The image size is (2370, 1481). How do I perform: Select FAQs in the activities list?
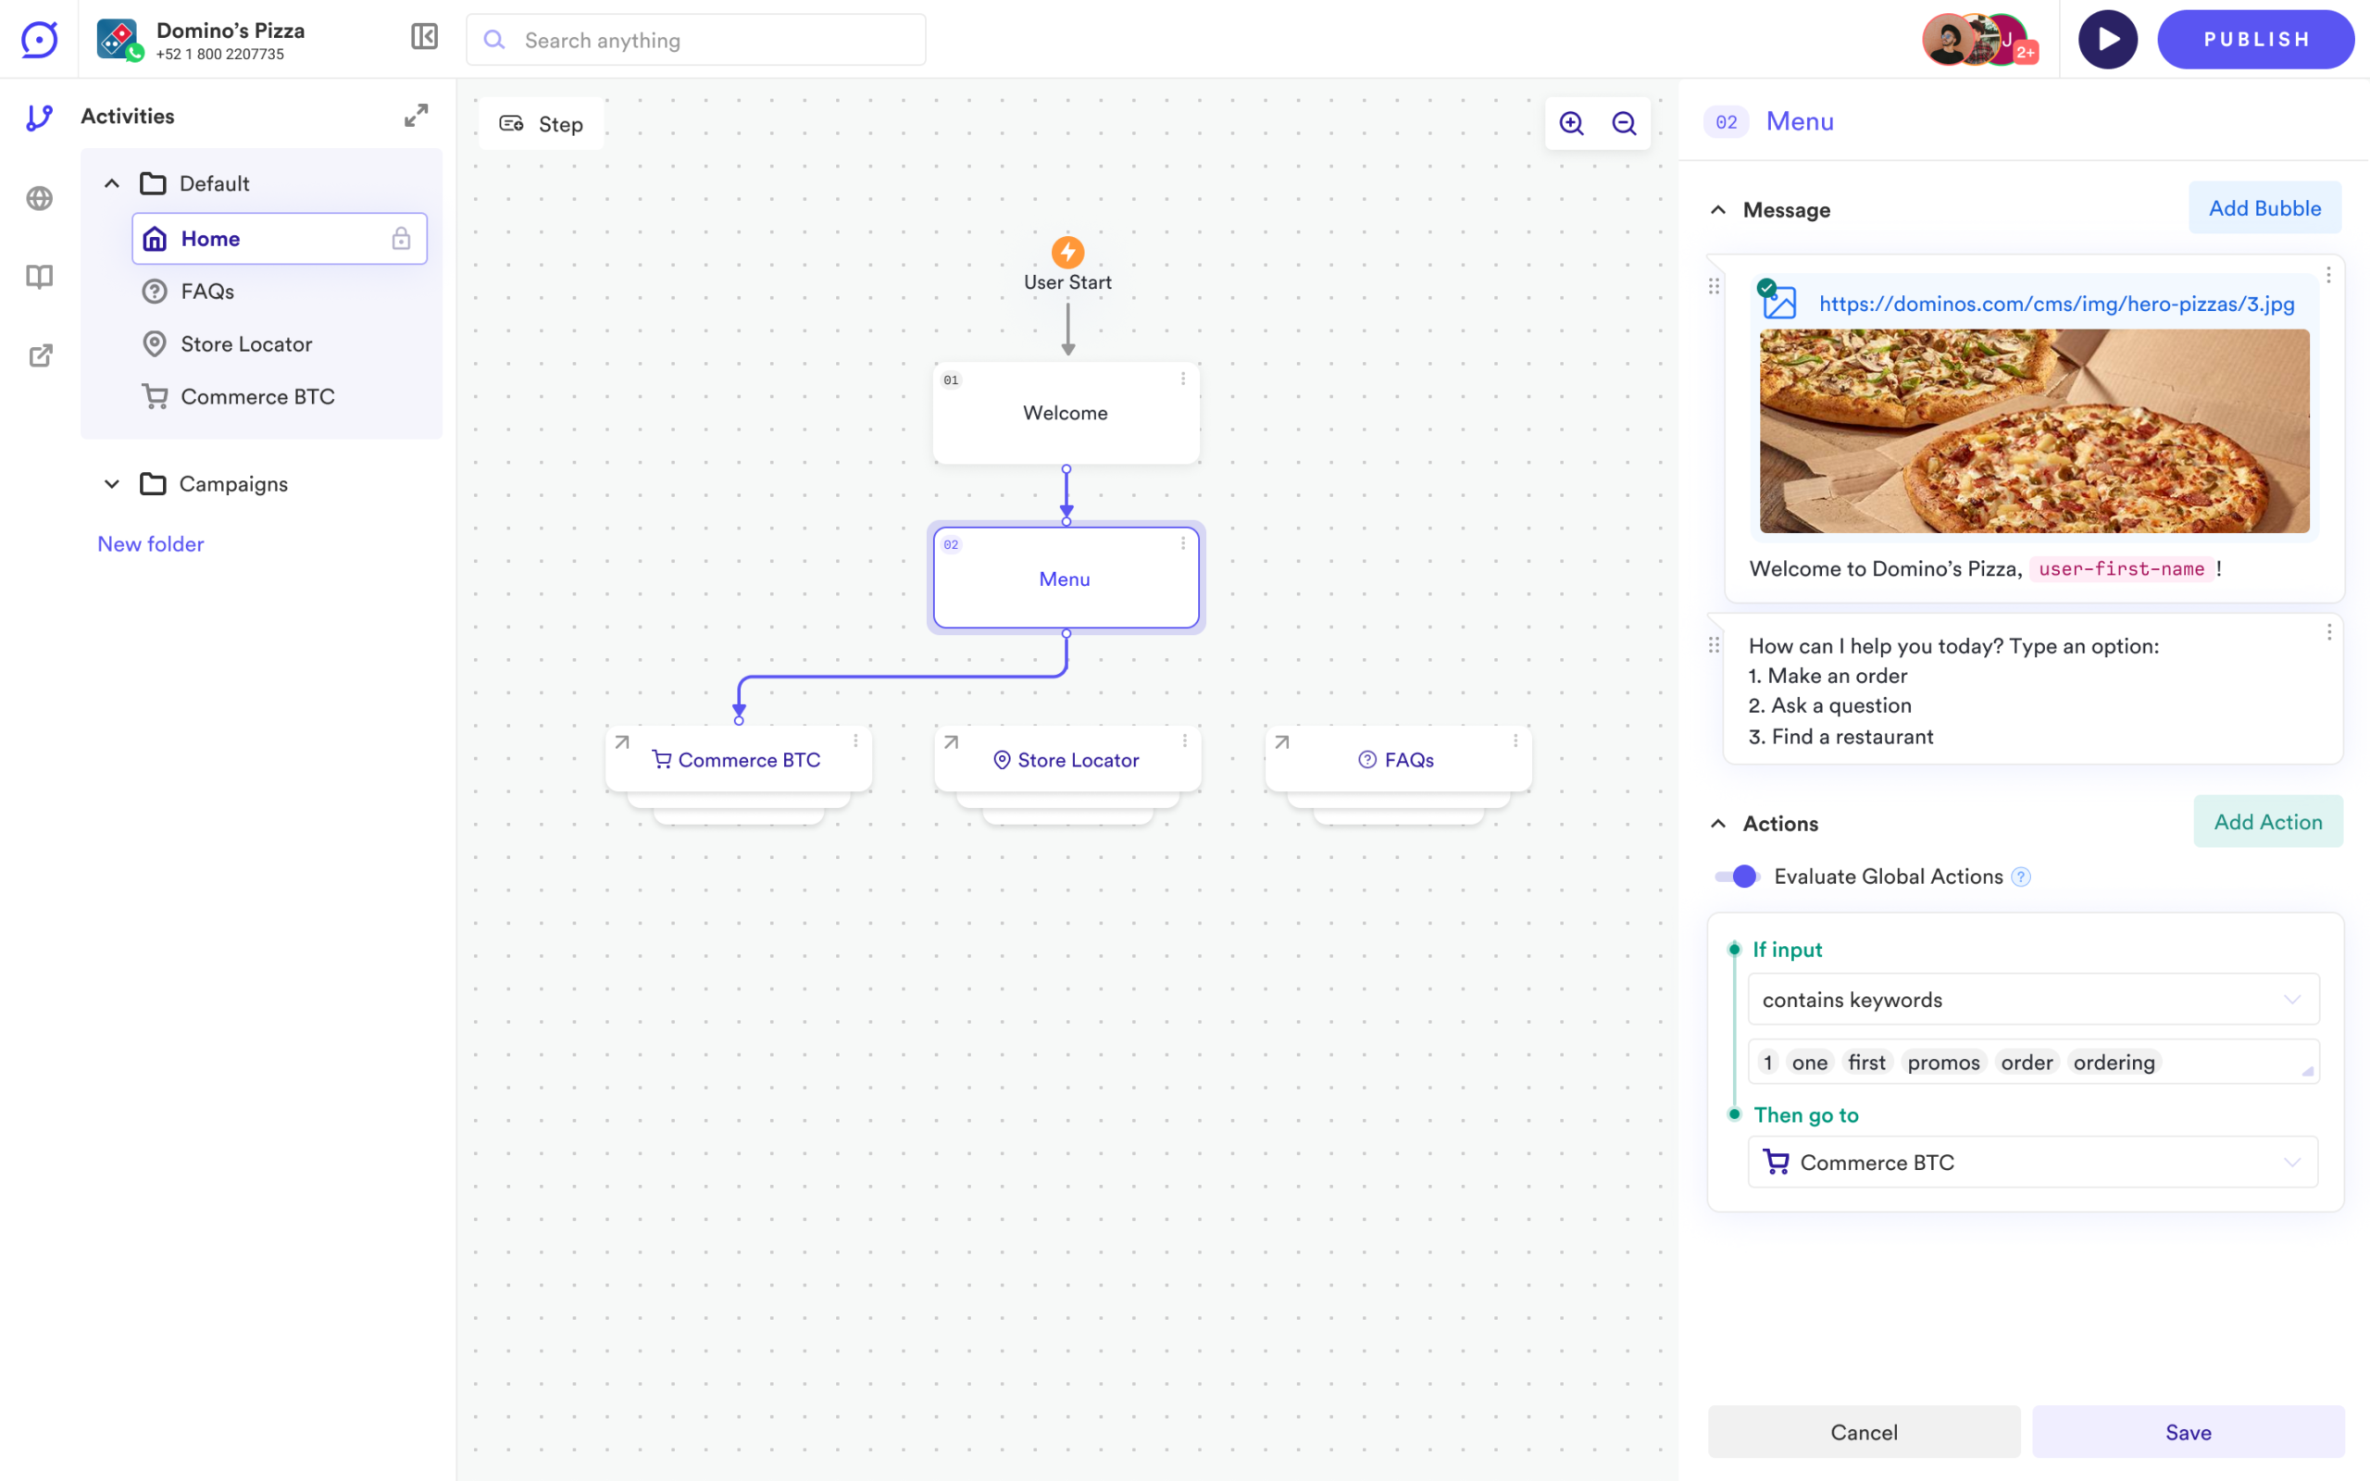click(x=206, y=291)
